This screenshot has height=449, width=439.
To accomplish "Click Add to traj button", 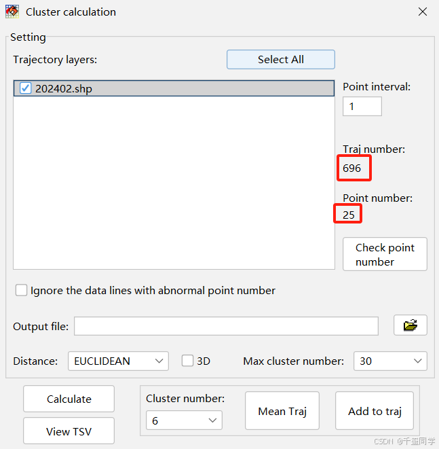I will [375, 411].
